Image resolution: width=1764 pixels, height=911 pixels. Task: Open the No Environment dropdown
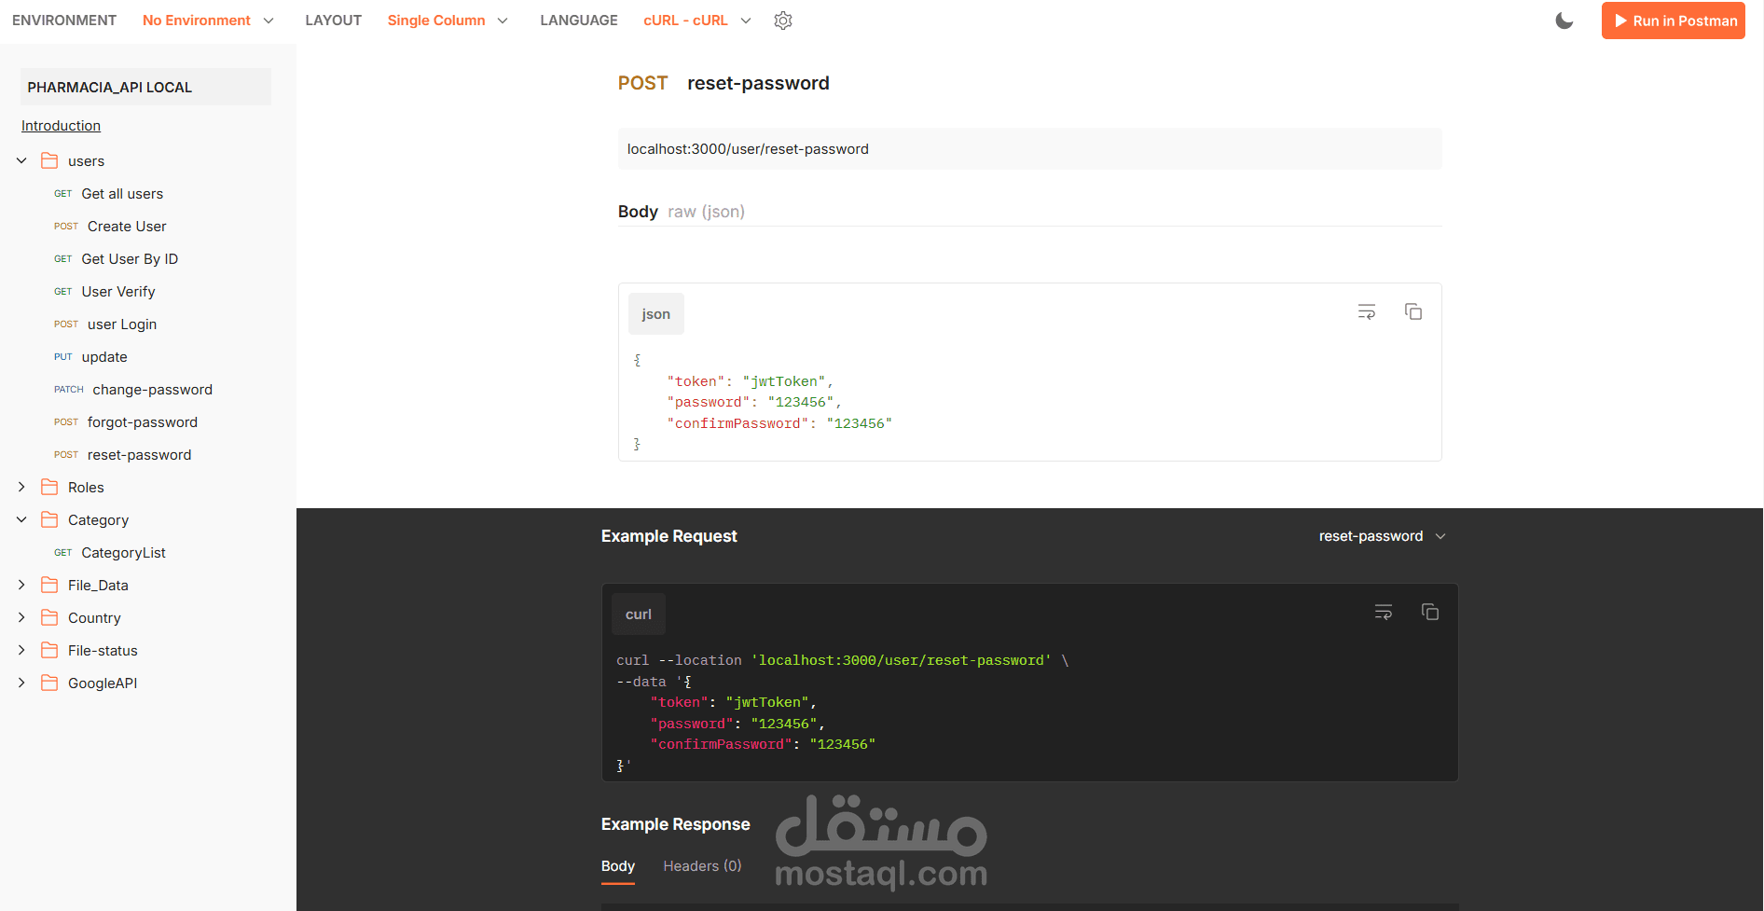pos(208,21)
